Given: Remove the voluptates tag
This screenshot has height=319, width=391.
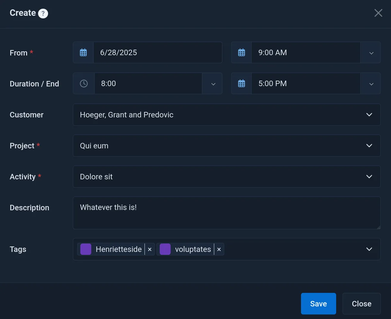Looking at the screenshot, I should [x=219, y=249].
